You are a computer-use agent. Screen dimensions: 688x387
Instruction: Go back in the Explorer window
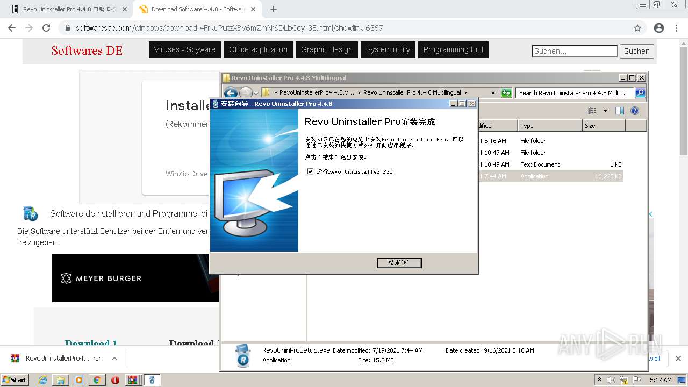[x=231, y=93]
